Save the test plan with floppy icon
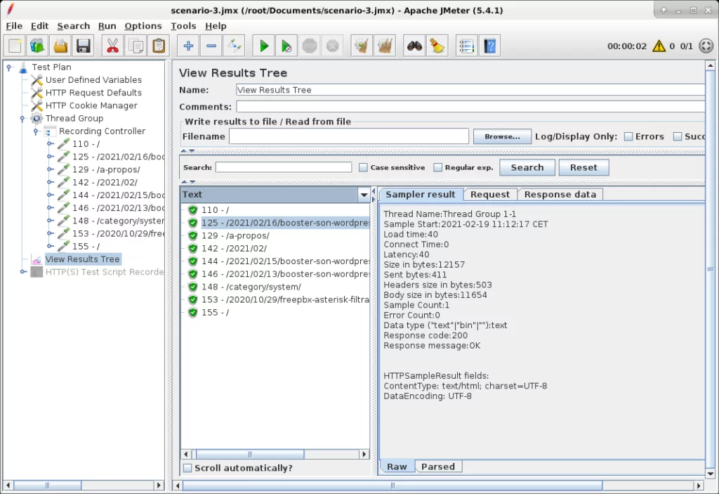 click(84, 46)
